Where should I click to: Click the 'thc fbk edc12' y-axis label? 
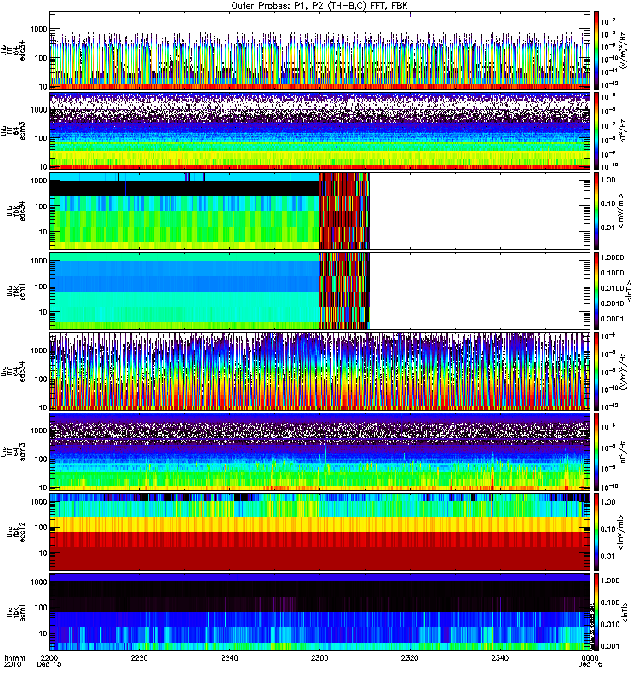point(16,532)
